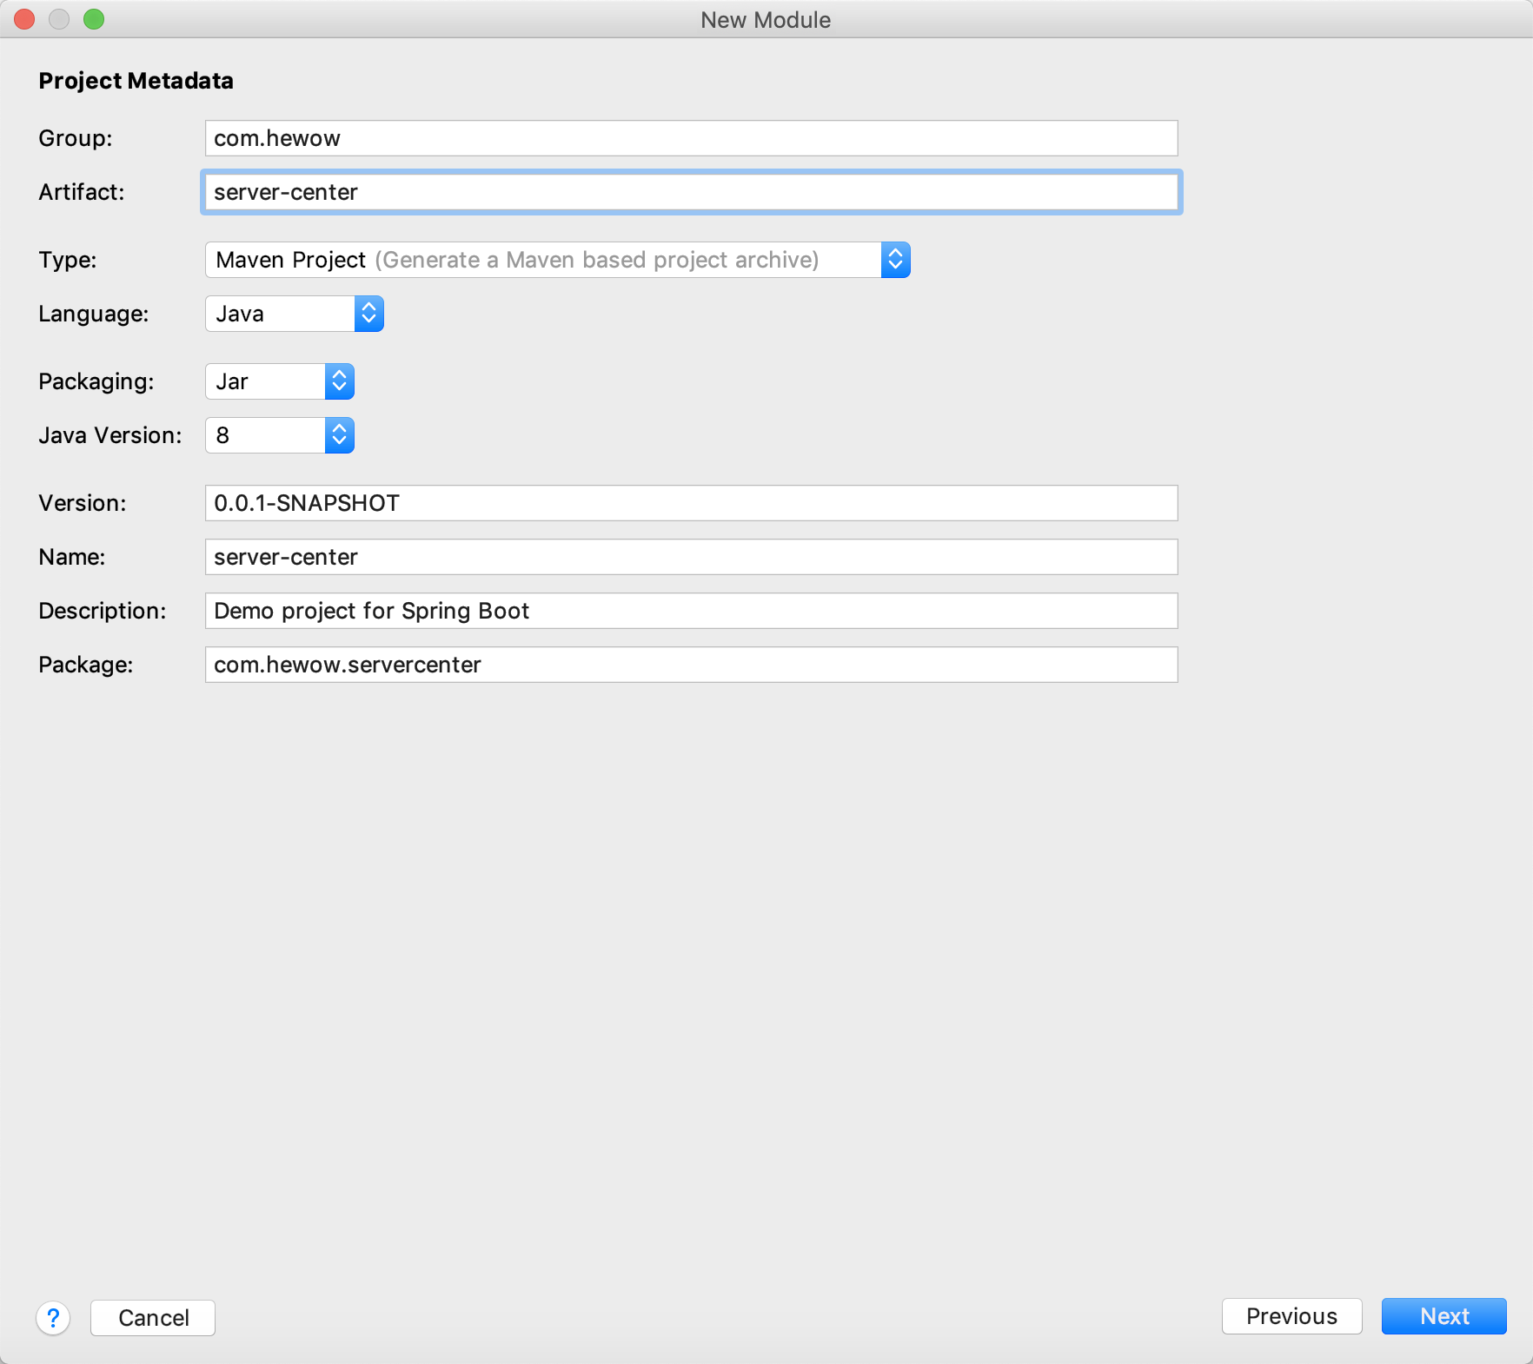Screen dimensions: 1533x1364
Task: Click the Cancel button
Action: (x=153, y=1318)
